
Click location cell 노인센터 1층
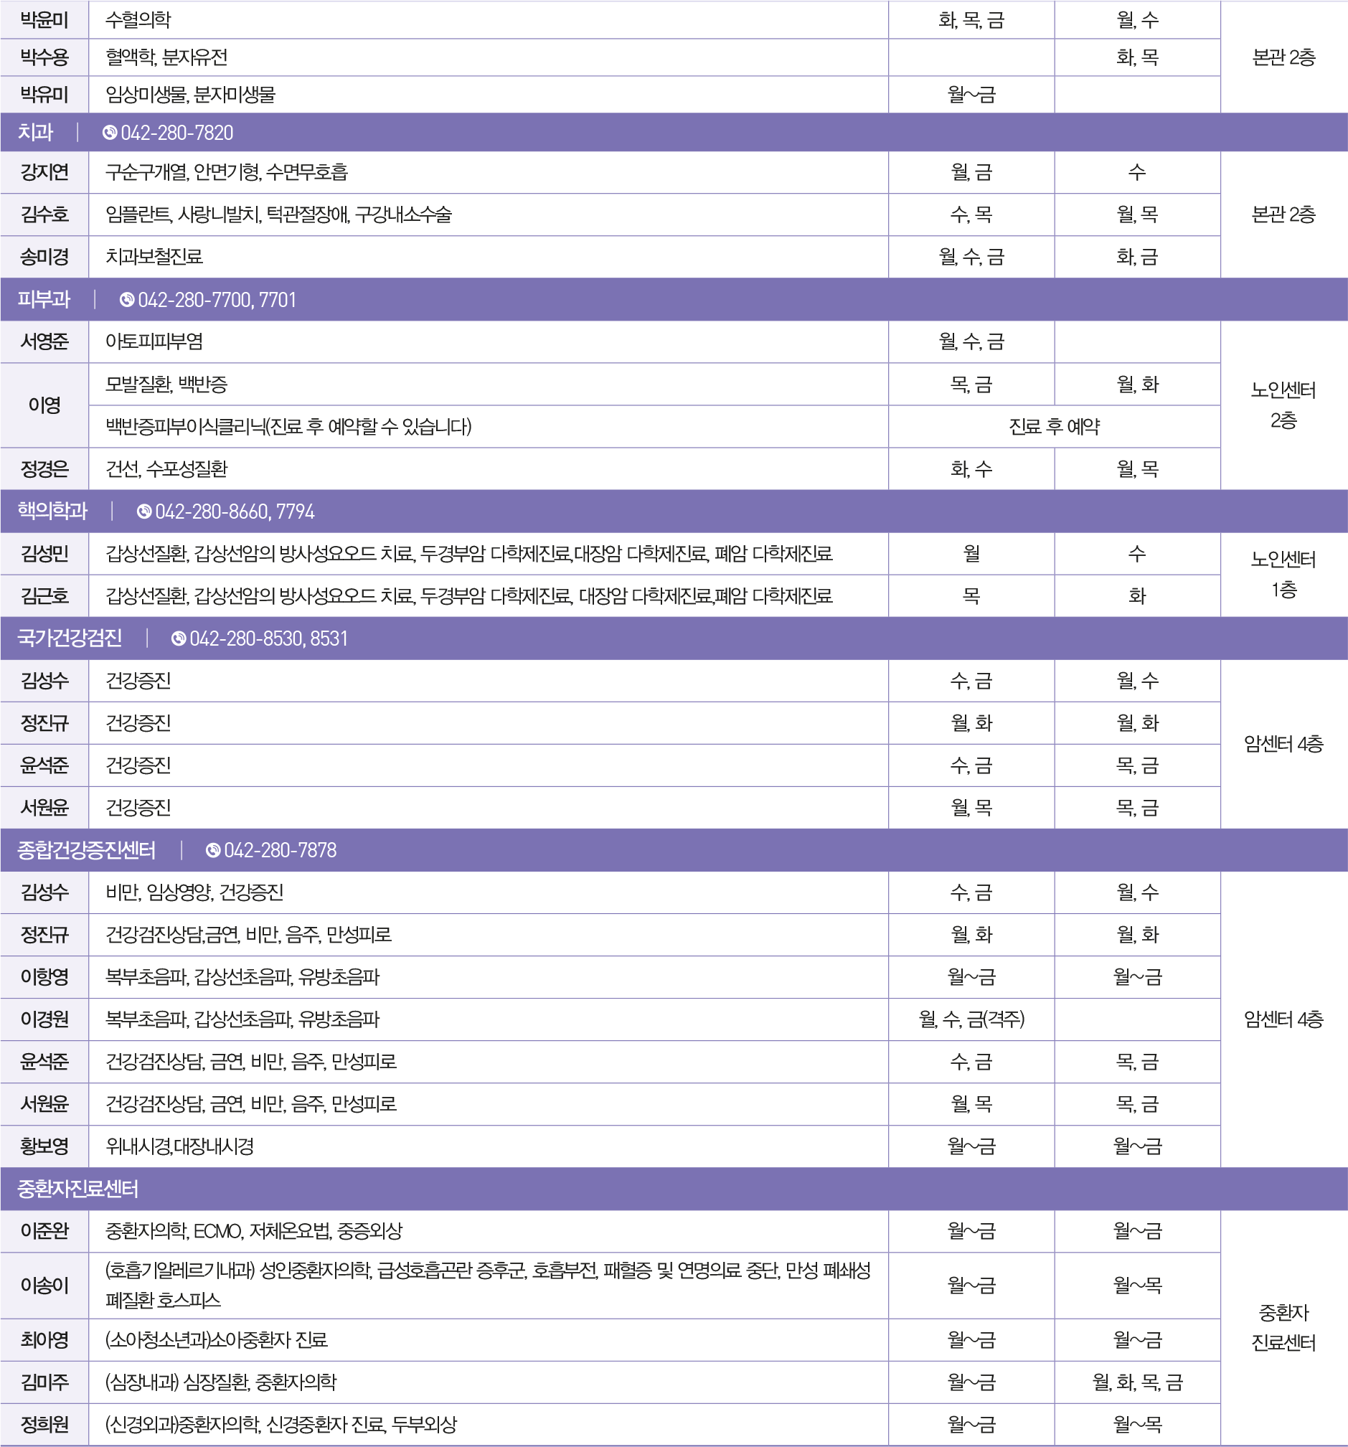[1283, 575]
